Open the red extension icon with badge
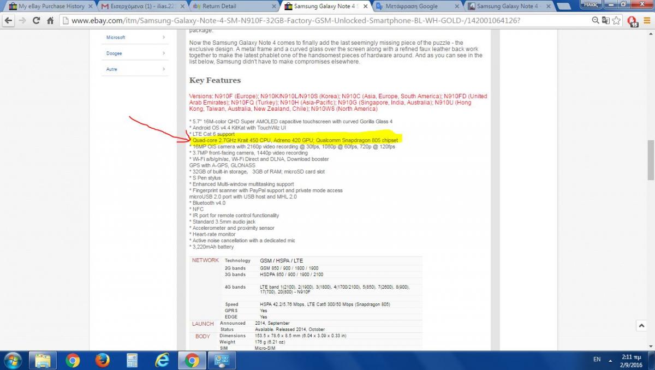This screenshot has width=655, height=370. pos(632,21)
